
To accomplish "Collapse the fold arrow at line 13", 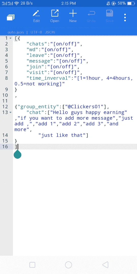I will tap(11, 112).
